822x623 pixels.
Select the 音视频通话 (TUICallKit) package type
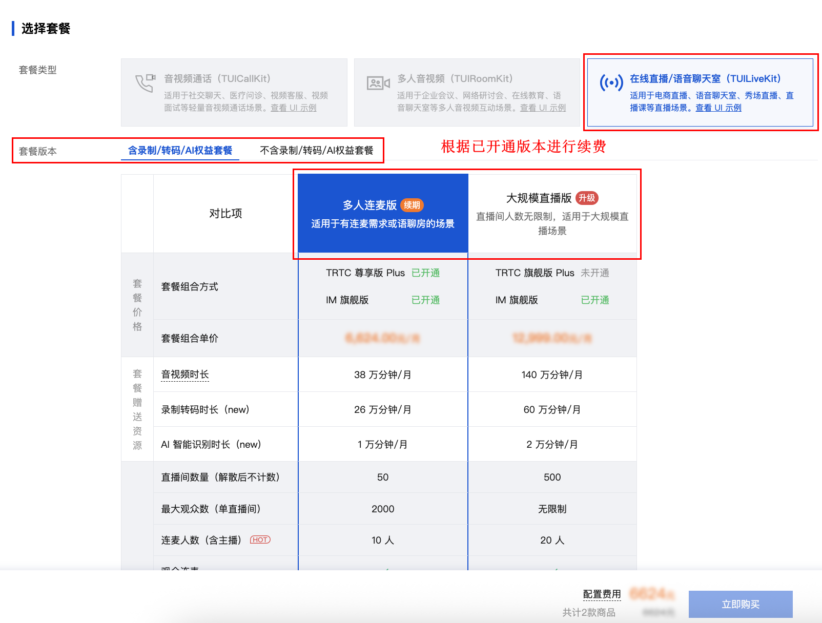[234, 92]
